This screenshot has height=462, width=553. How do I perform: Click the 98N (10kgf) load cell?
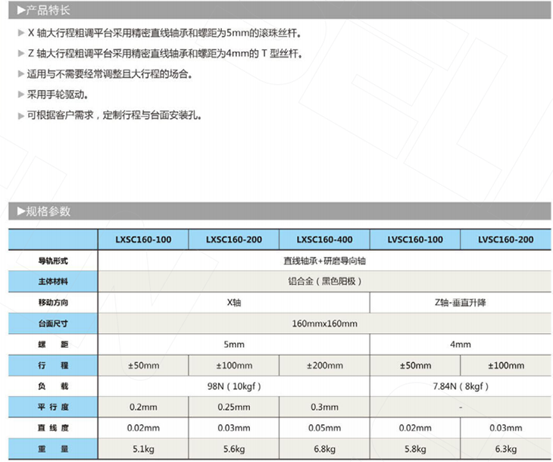[234, 386]
